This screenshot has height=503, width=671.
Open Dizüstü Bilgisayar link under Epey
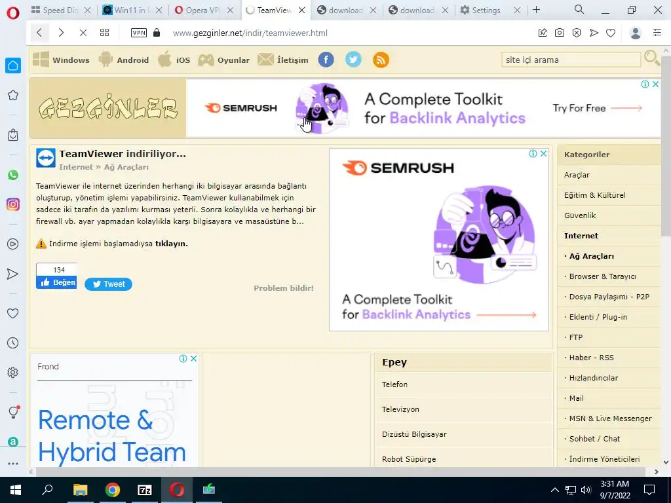pos(414,434)
